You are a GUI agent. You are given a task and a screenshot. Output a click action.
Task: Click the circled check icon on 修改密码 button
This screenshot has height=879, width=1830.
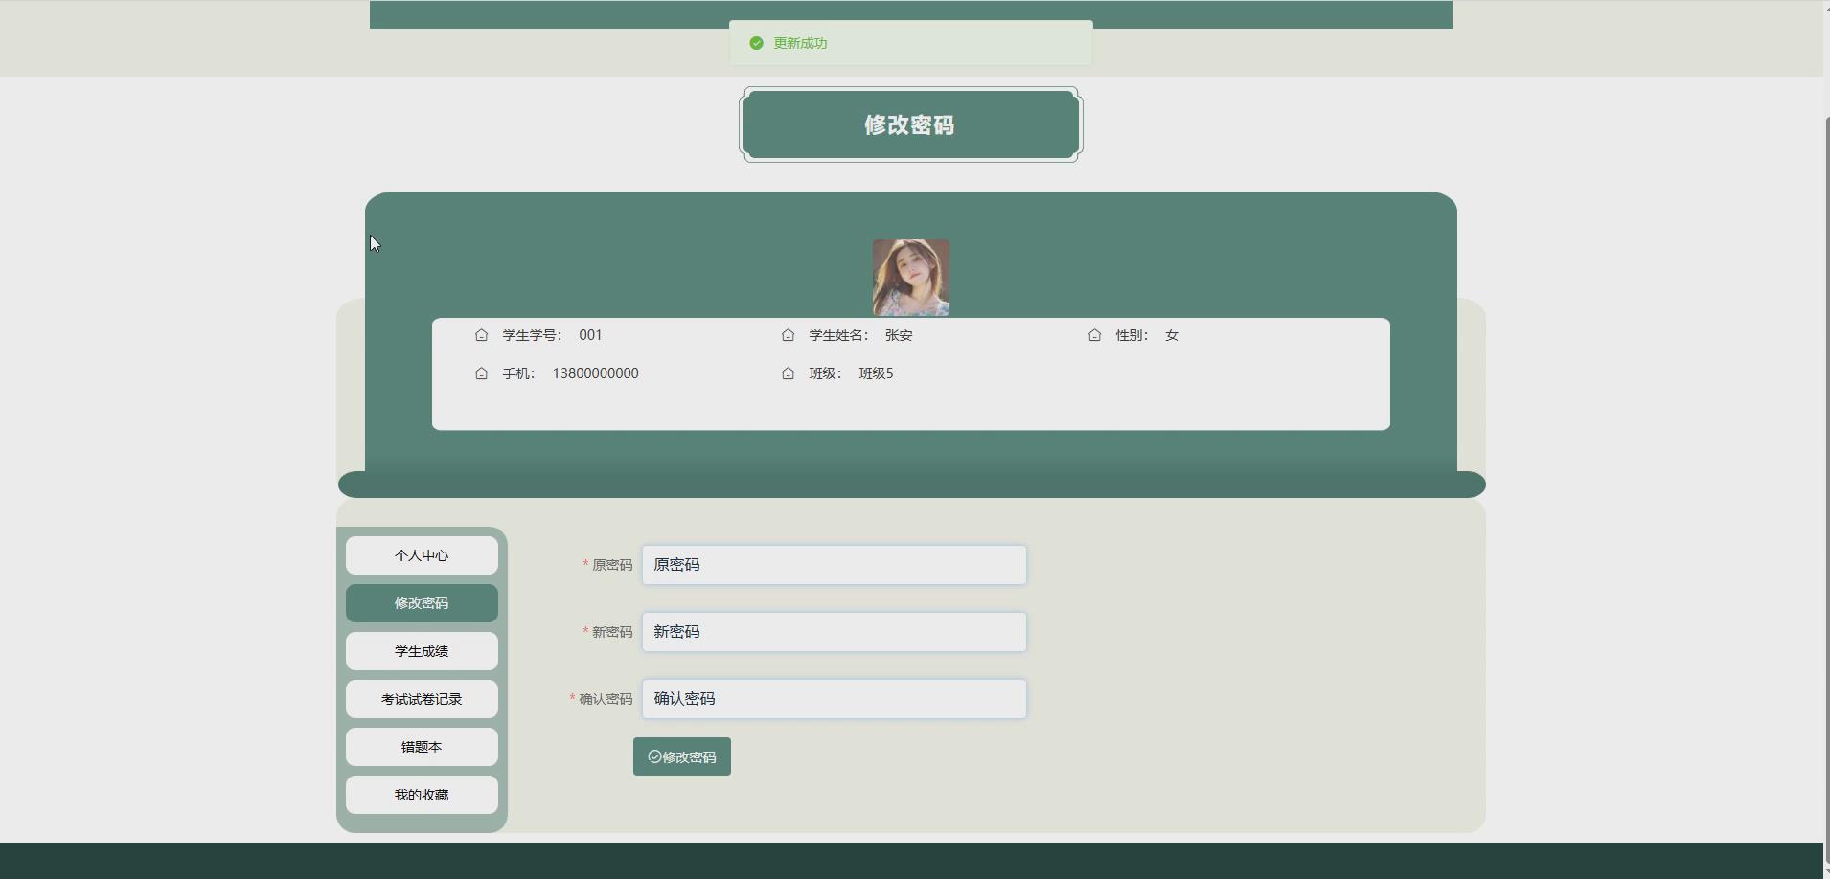tap(655, 756)
